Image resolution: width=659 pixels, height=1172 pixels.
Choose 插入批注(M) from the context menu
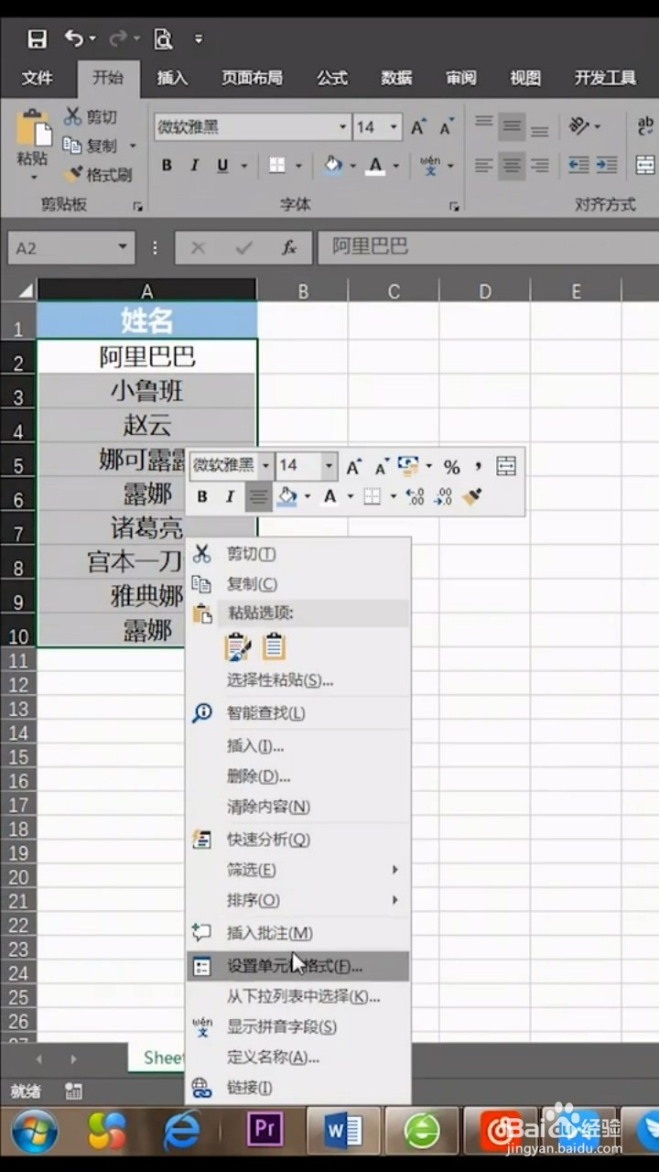[298, 933]
